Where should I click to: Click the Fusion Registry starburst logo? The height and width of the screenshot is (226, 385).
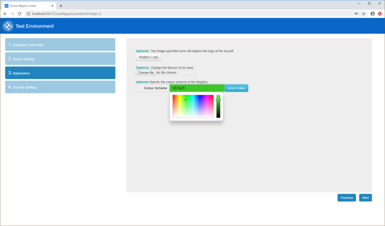pos(8,26)
